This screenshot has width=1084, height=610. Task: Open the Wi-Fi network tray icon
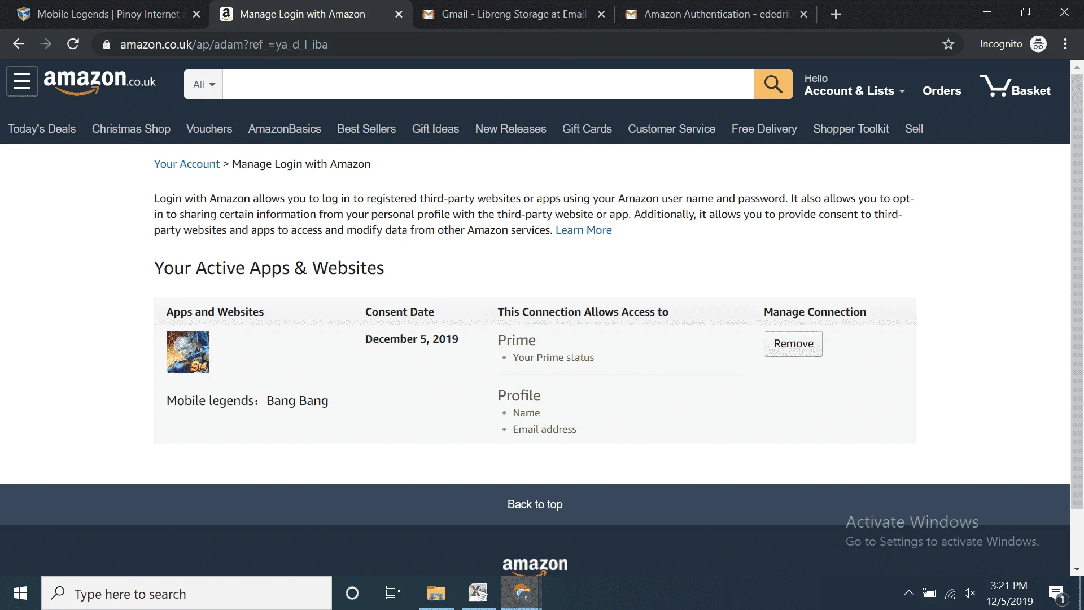point(950,593)
